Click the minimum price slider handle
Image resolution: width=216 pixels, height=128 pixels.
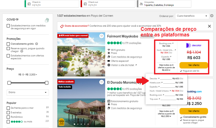[x=9, y=83]
